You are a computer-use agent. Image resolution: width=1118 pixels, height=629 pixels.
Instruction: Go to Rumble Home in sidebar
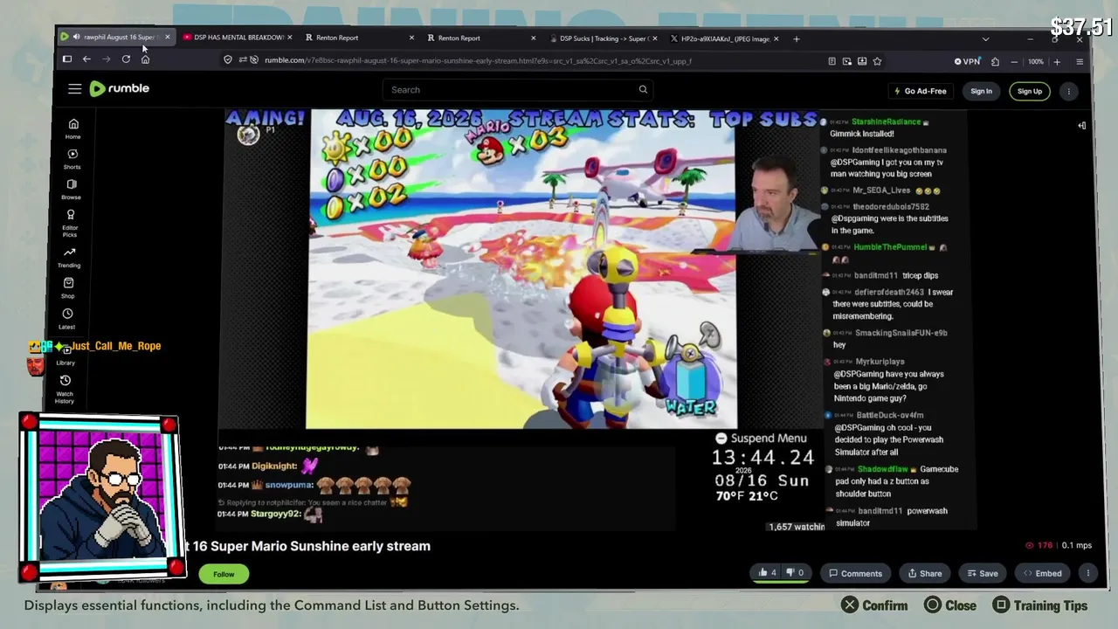click(73, 128)
